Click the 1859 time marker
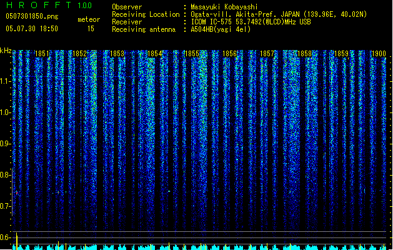This screenshot has width=393, height=250. pyautogui.click(x=342, y=54)
